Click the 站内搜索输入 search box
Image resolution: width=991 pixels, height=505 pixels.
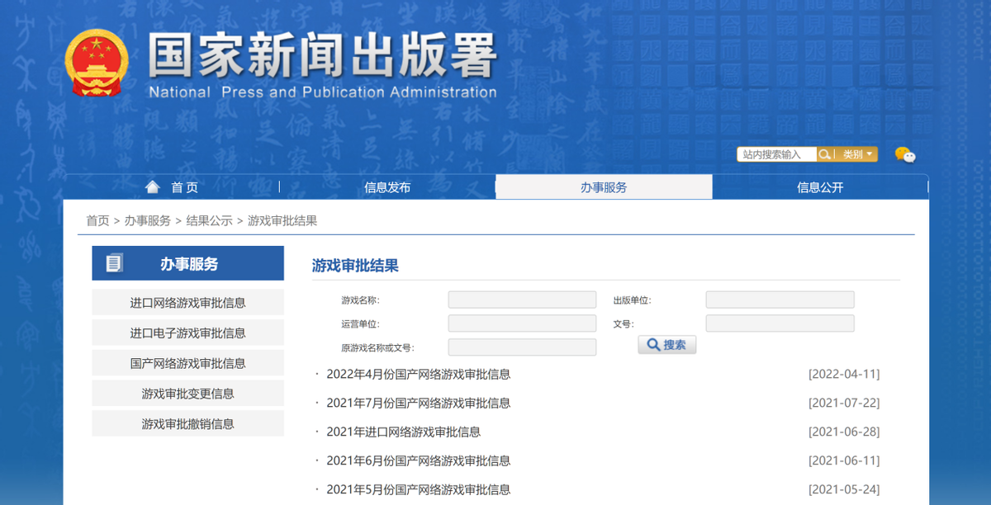point(776,154)
